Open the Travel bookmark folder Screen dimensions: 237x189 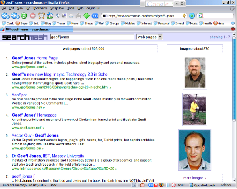pos(59,23)
